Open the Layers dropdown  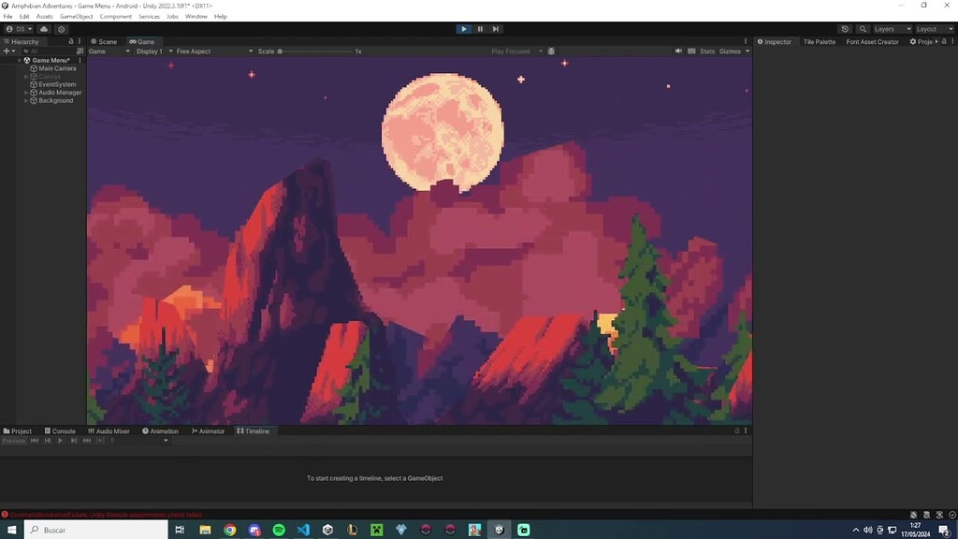(884, 29)
